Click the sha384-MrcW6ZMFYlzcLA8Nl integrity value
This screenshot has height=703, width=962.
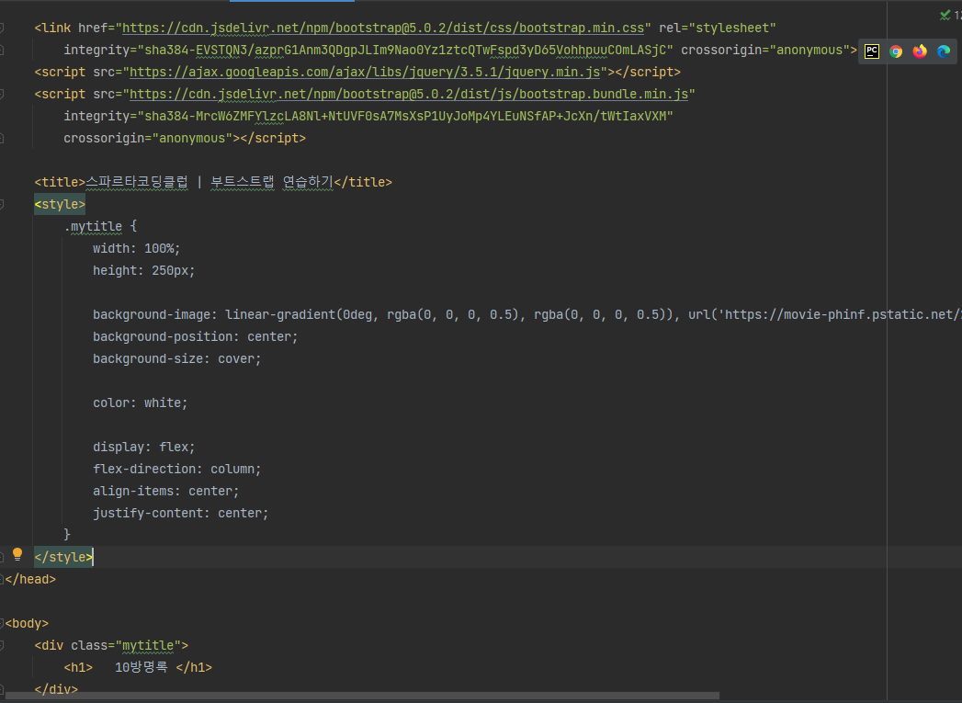coord(405,117)
